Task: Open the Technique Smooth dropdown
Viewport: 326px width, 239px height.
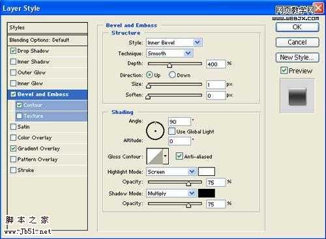Action: click(x=170, y=53)
